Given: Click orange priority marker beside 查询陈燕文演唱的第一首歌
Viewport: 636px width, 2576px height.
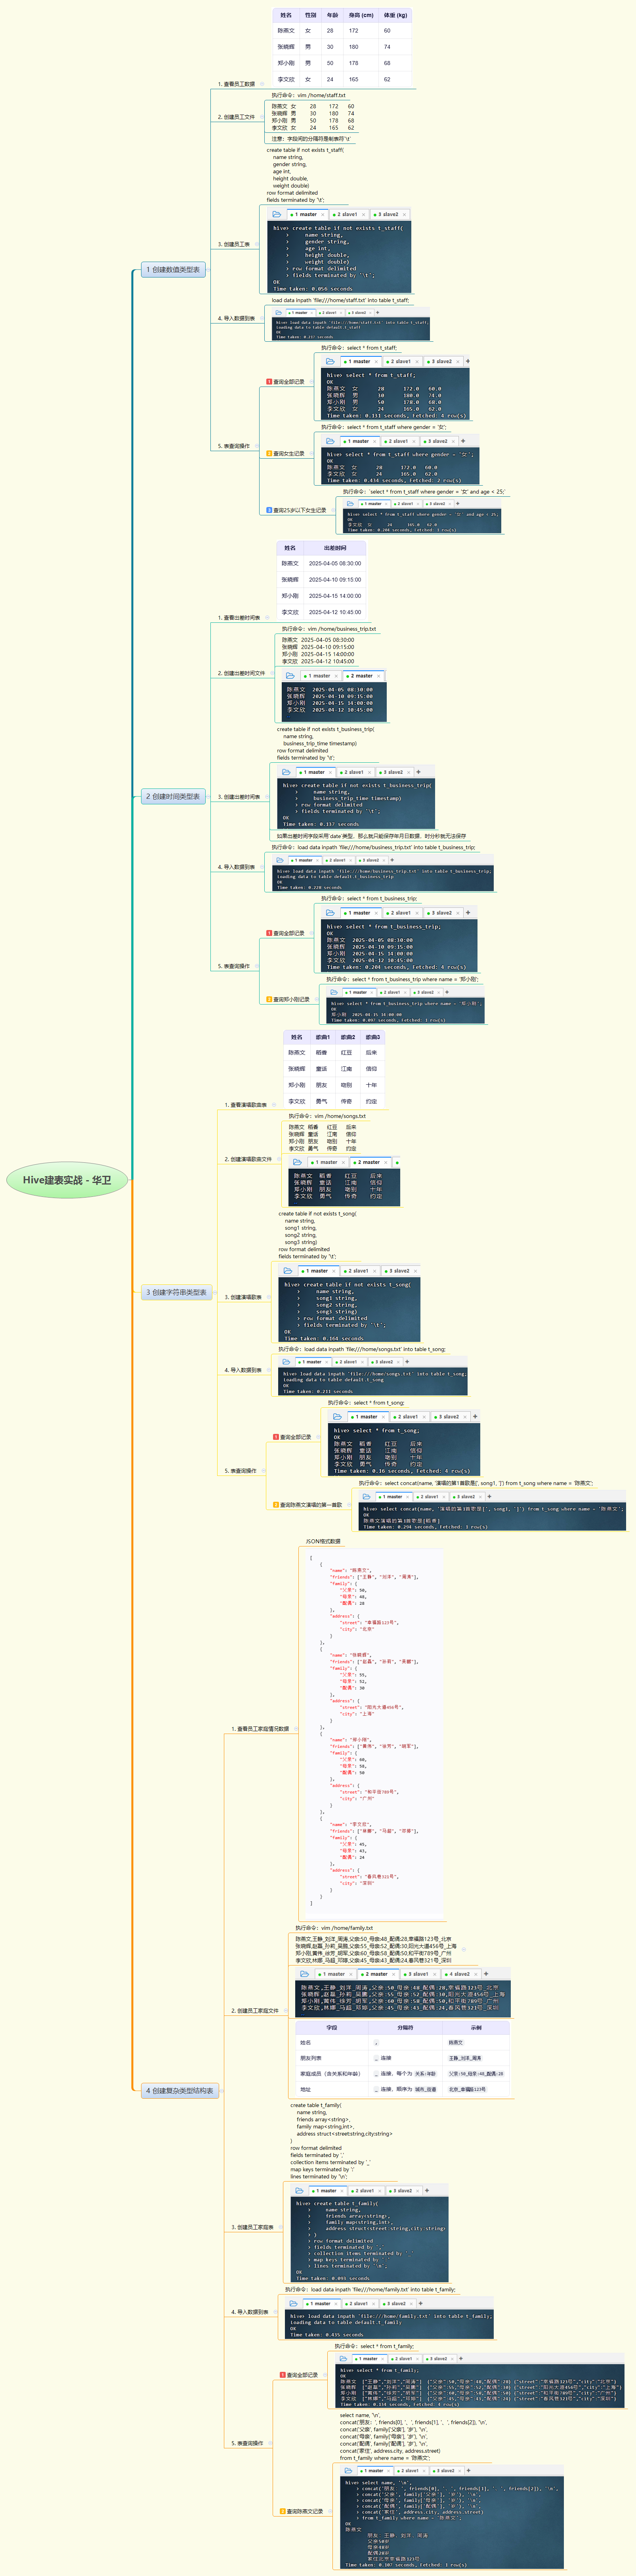Looking at the screenshot, I should (276, 1505).
